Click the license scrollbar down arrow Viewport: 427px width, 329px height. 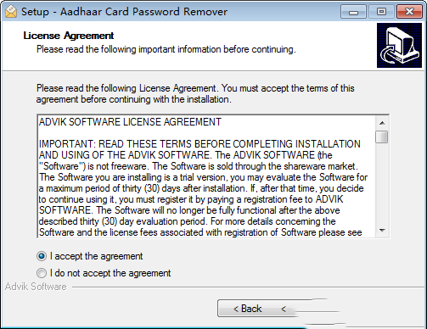point(382,231)
